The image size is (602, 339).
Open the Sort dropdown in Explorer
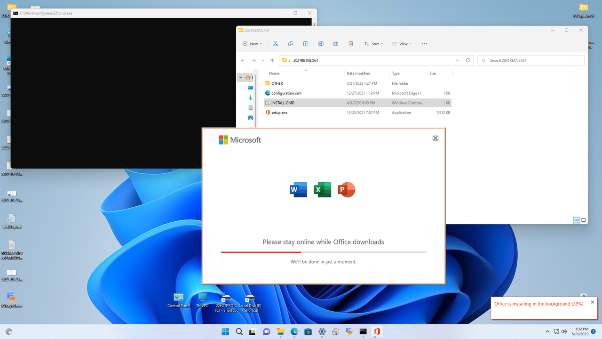point(374,44)
